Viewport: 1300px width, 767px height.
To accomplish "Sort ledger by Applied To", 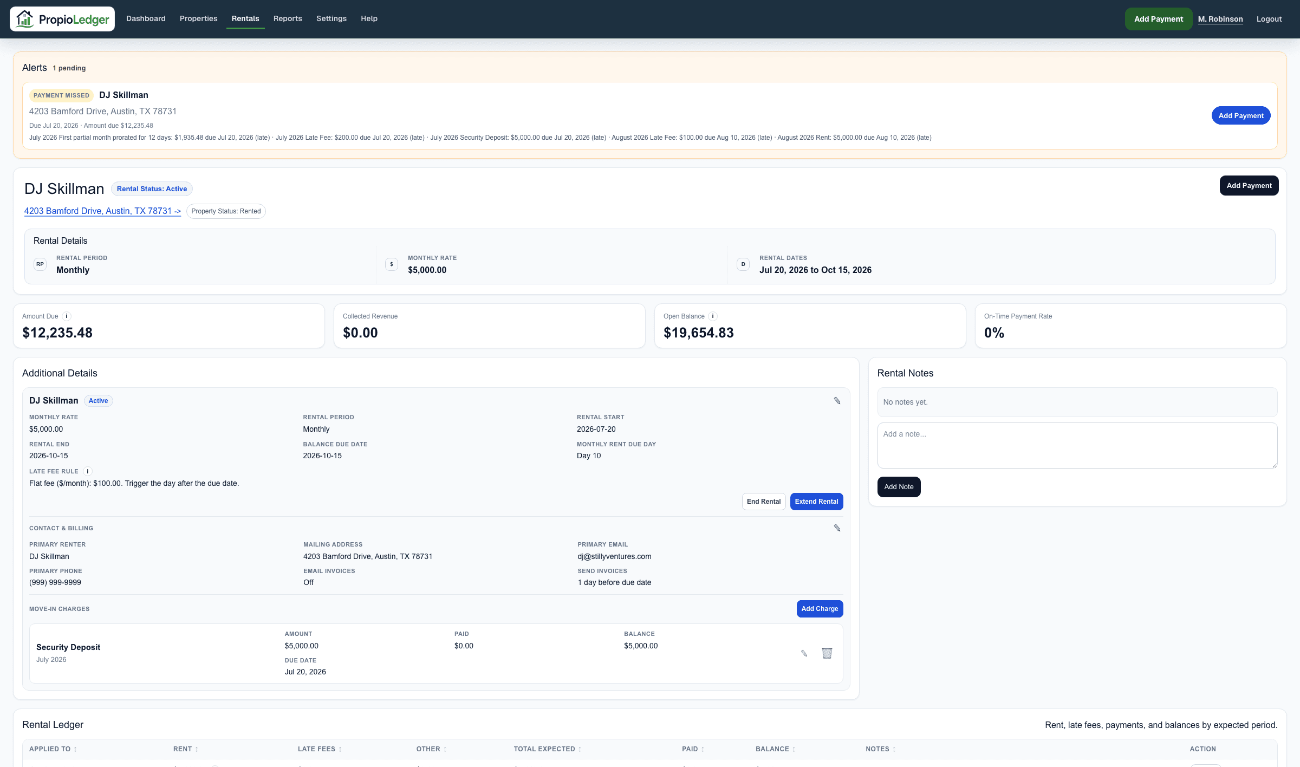I will pos(53,749).
